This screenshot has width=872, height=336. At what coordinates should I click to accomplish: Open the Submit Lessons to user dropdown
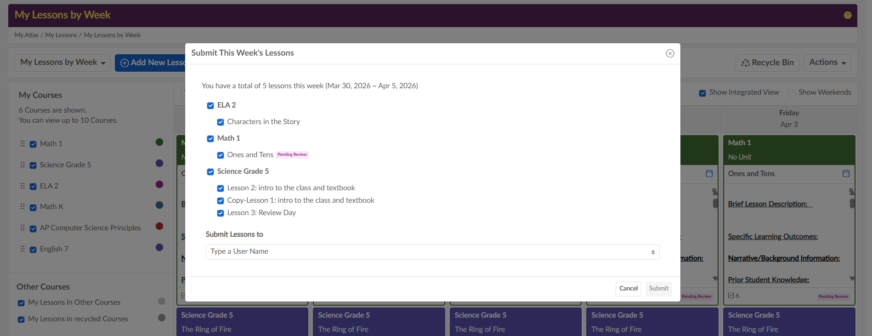coord(432,252)
